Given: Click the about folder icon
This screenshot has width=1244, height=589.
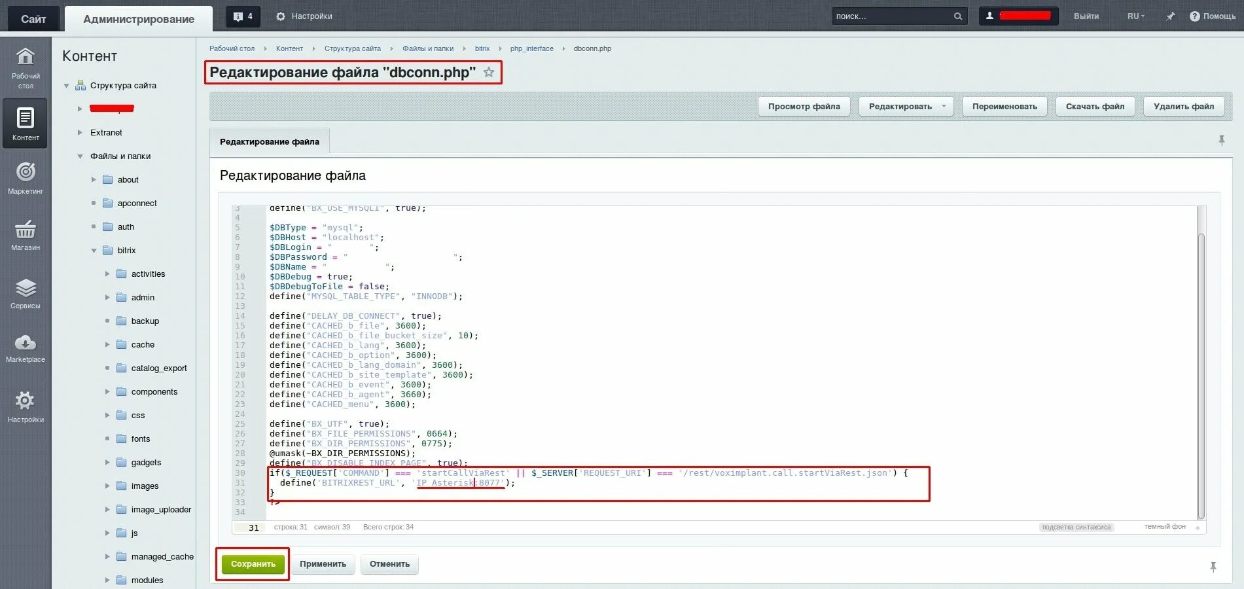Looking at the screenshot, I should (108, 179).
